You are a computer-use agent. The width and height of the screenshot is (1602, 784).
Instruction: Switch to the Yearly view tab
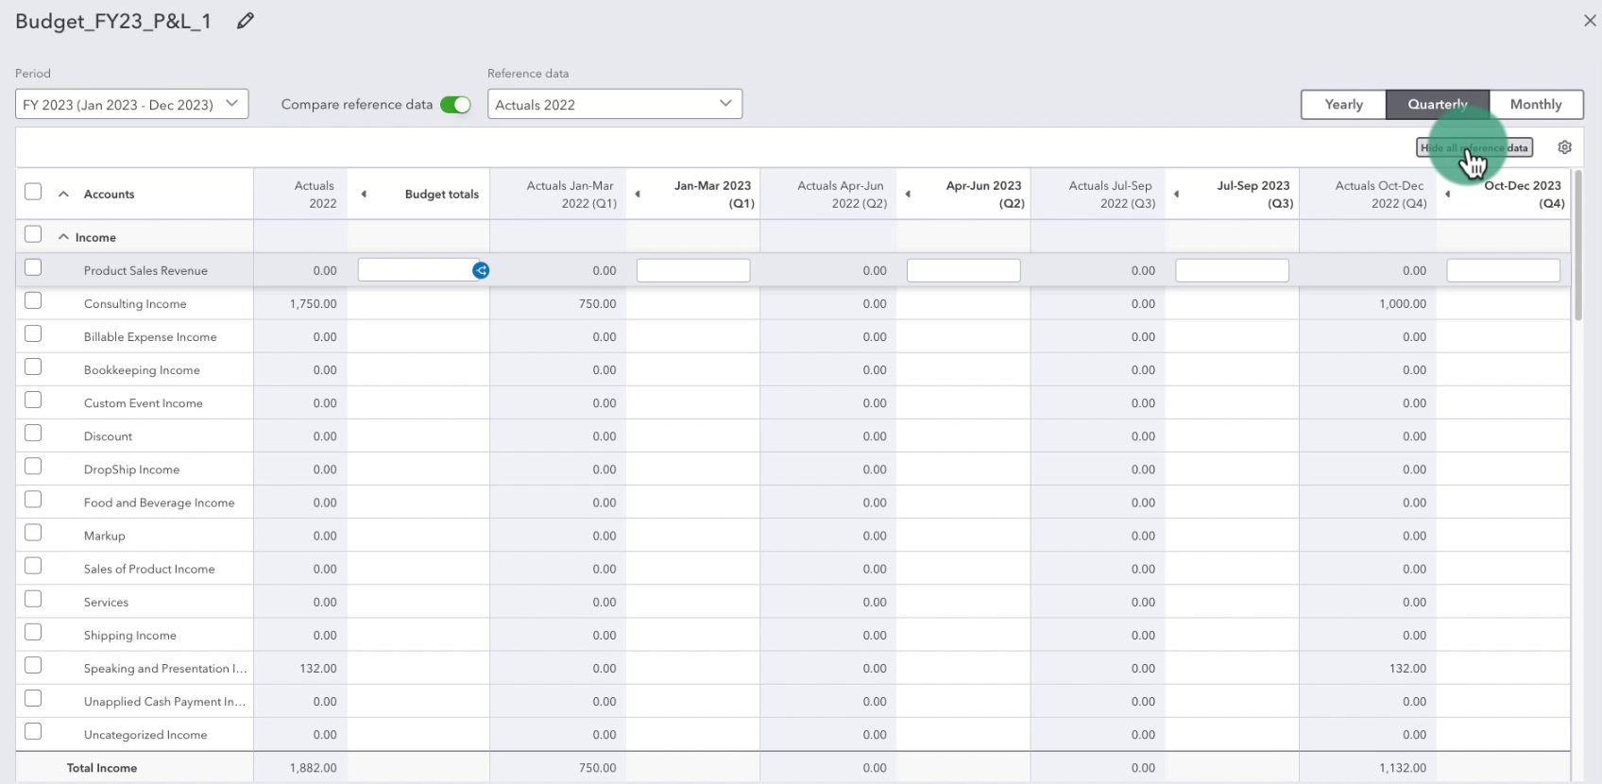[1342, 105]
